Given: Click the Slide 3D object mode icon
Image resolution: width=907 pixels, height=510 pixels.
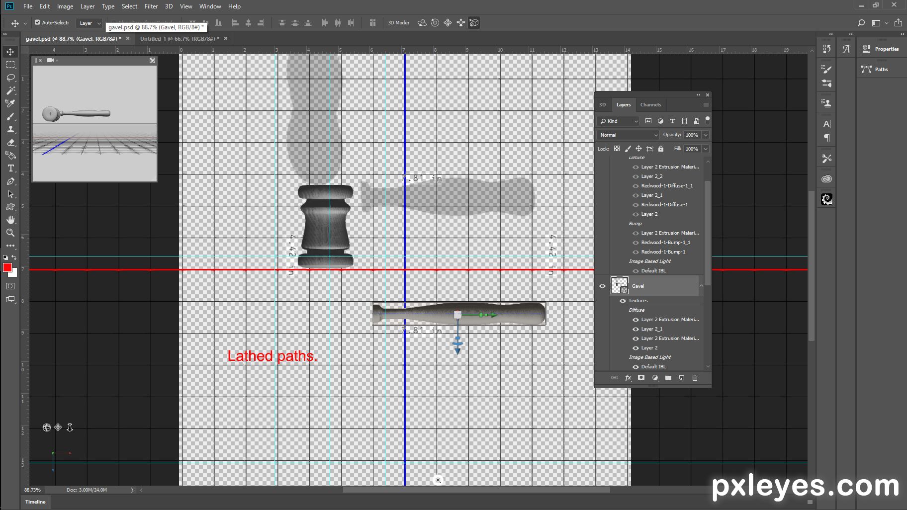Looking at the screenshot, I should click(461, 23).
